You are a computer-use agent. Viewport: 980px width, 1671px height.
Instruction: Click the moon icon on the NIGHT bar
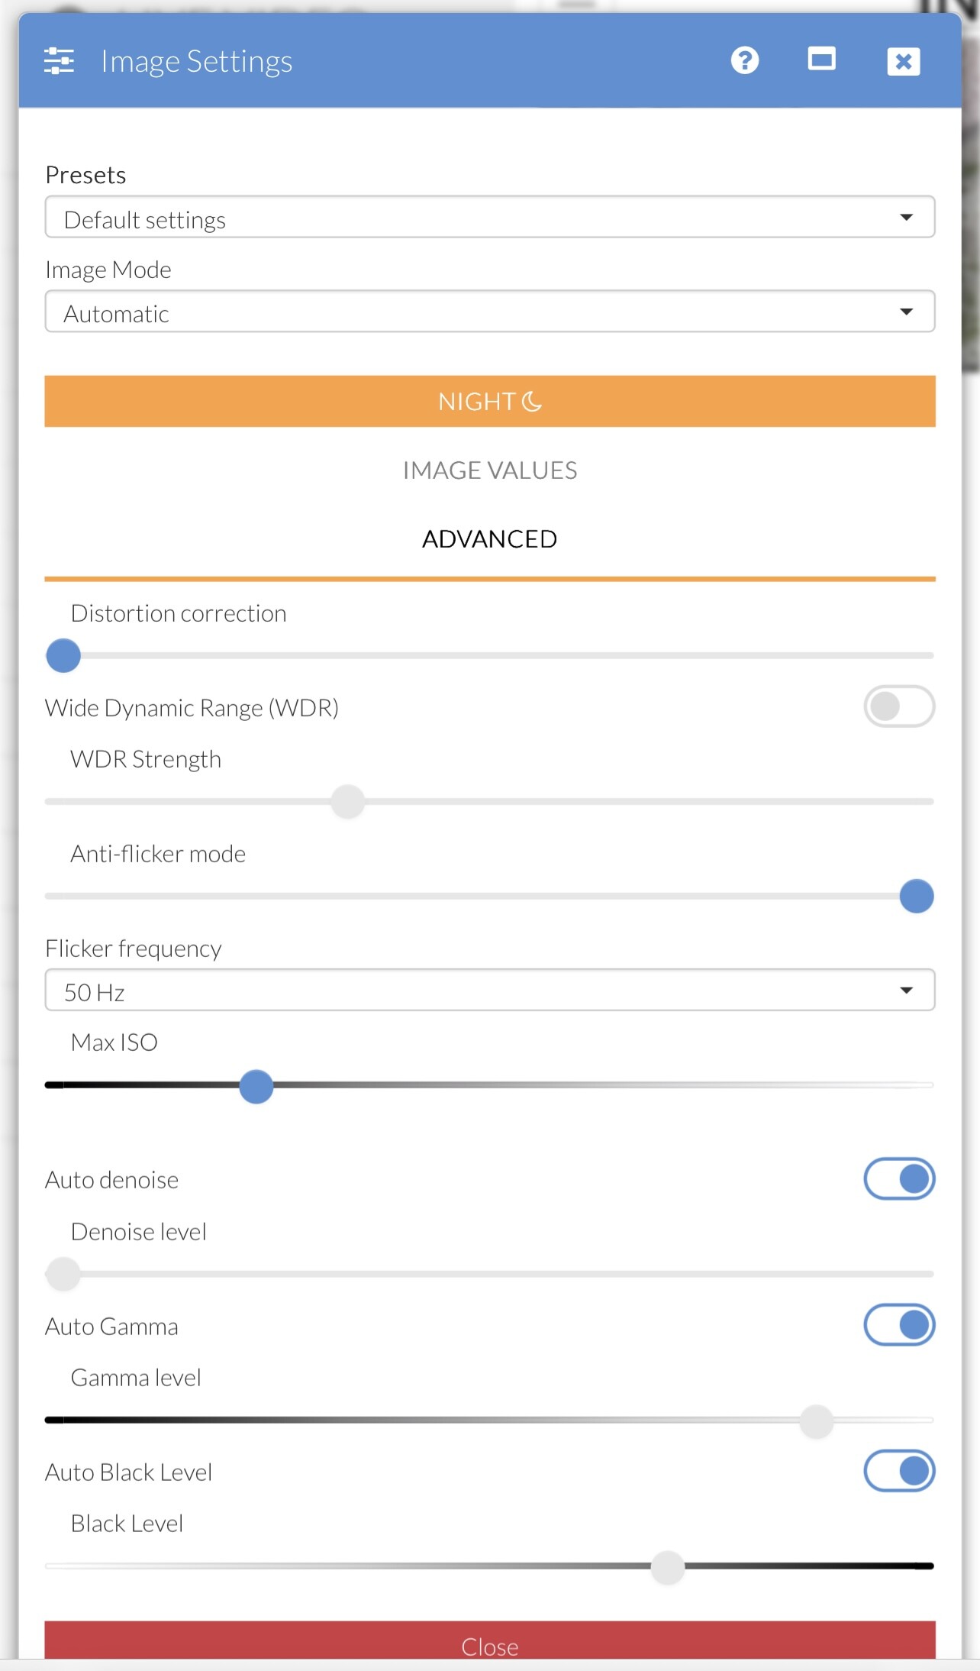point(532,401)
